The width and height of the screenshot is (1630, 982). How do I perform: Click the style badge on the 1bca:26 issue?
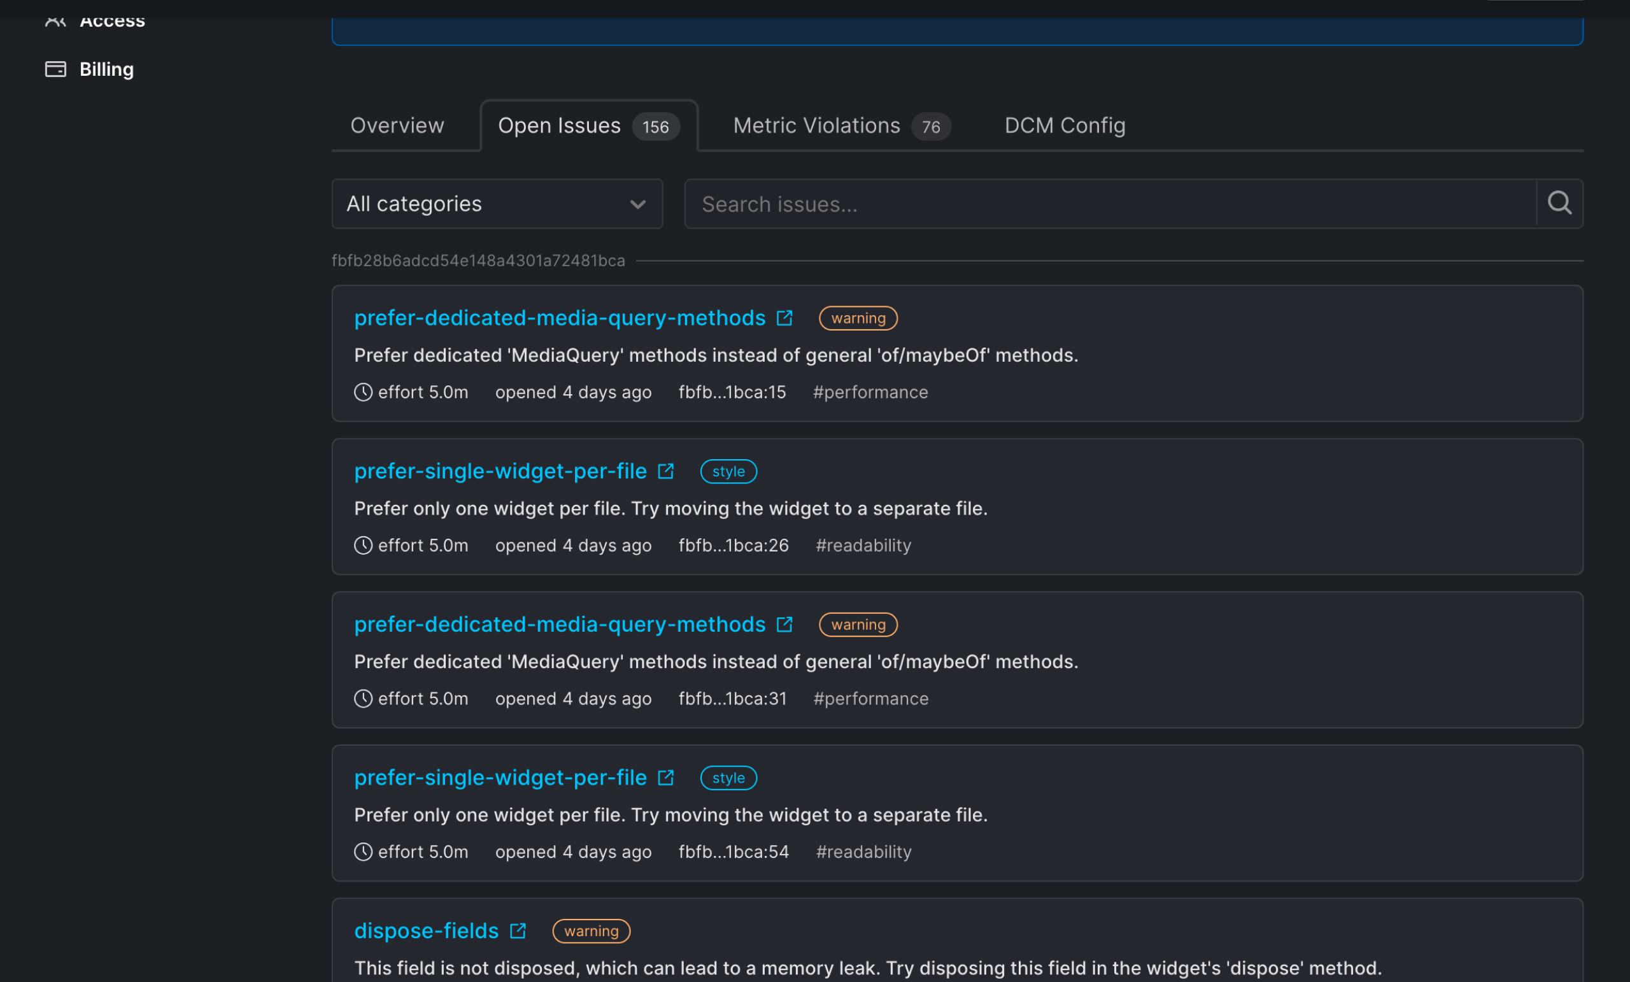tap(728, 471)
